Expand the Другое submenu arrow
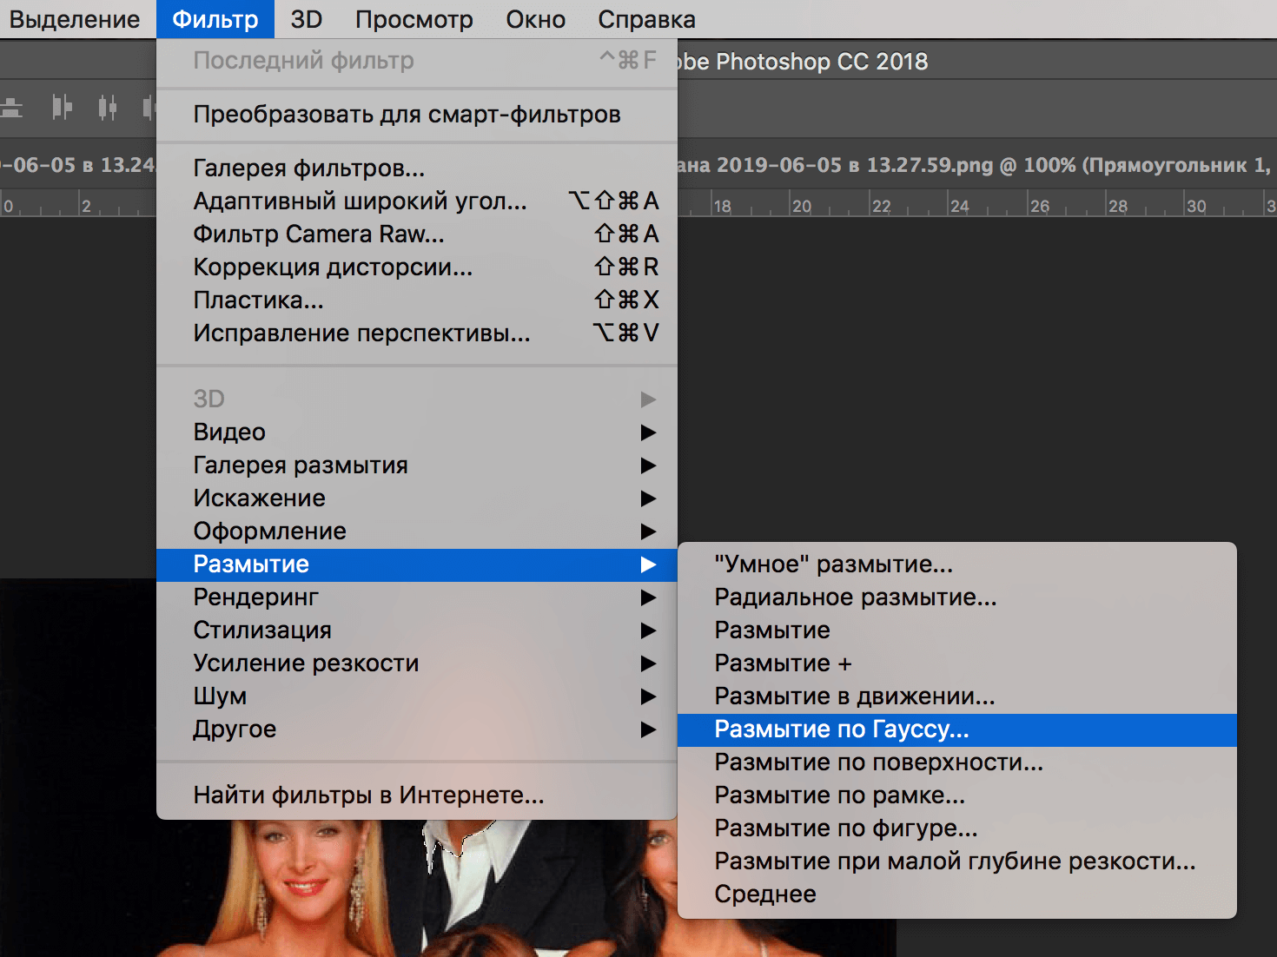This screenshot has height=957, width=1277. pos(648,729)
